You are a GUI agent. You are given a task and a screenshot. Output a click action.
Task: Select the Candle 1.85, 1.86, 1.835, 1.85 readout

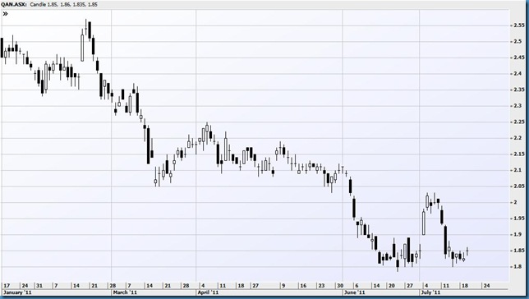pos(64,5)
